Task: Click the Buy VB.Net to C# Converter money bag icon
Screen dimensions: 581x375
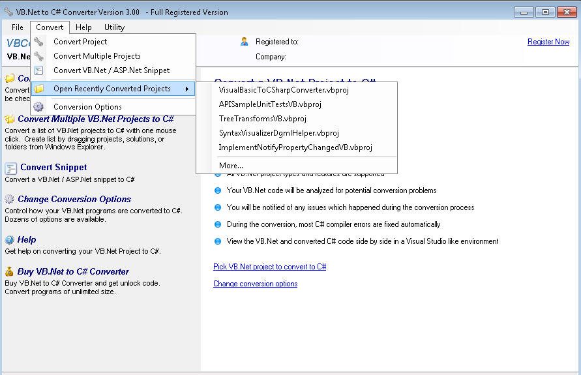Action: click(x=9, y=272)
